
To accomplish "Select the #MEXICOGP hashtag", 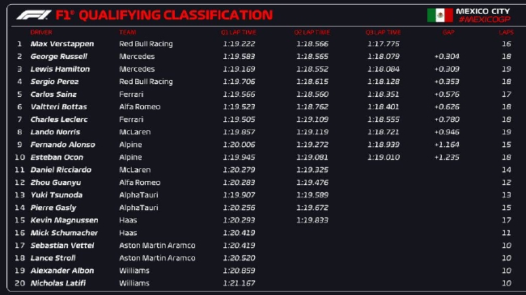I will (x=485, y=19).
